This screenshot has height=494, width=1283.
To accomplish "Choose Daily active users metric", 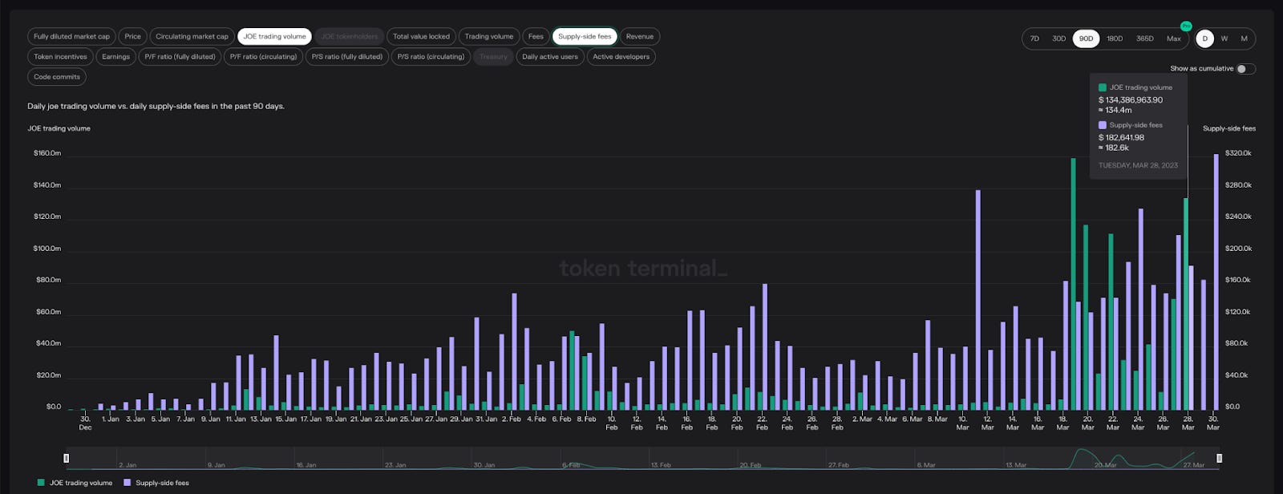I will click(550, 57).
